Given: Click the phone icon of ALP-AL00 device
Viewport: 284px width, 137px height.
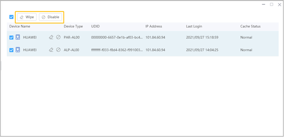Looking at the screenshot, I should click(x=18, y=50).
